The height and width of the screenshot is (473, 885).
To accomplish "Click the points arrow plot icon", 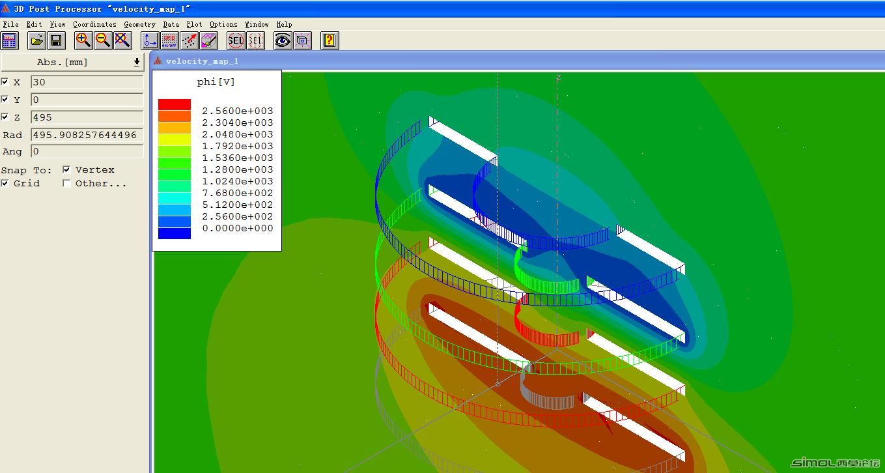I will [x=190, y=41].
